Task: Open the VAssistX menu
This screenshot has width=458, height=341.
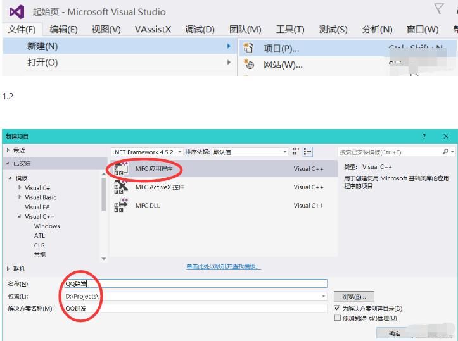Action: pyautogui.click(x=153, y=30)
